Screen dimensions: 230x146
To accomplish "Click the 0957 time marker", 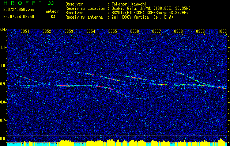I will [157, 31].
